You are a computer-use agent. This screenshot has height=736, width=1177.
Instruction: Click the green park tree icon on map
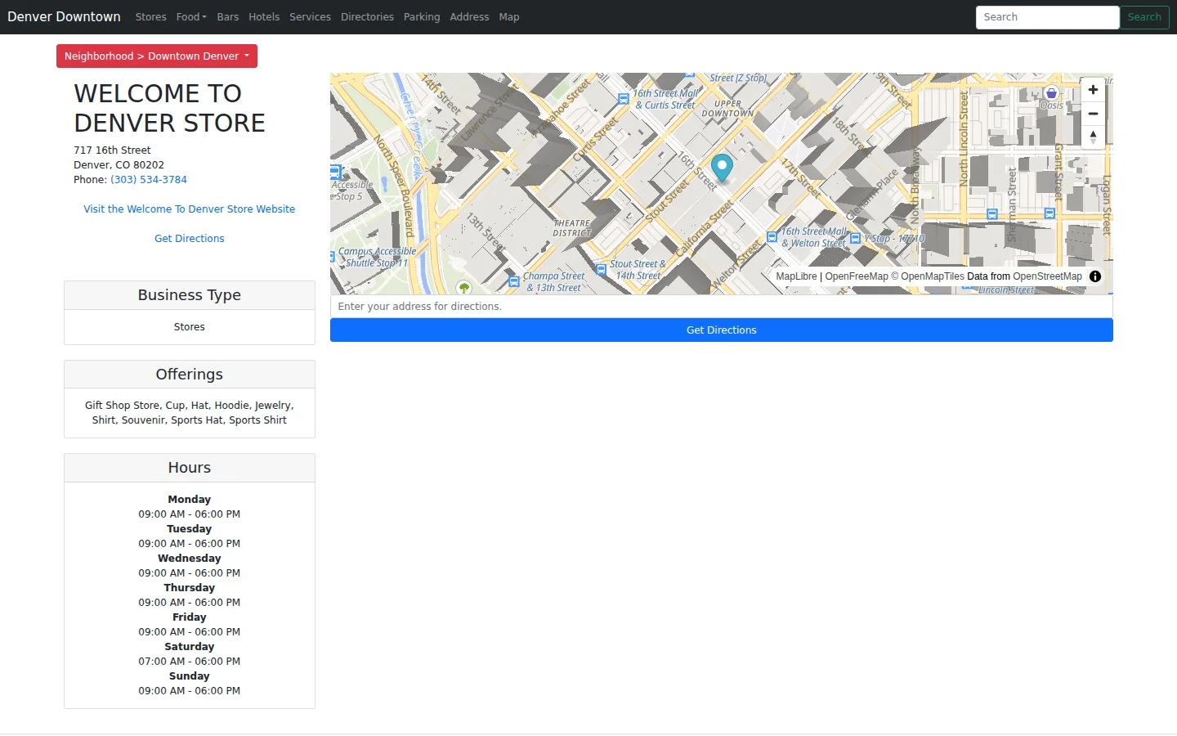(x=464, y=288)
